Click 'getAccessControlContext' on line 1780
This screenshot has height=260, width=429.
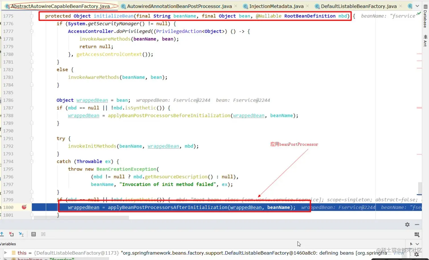click(x=109, y=54)
